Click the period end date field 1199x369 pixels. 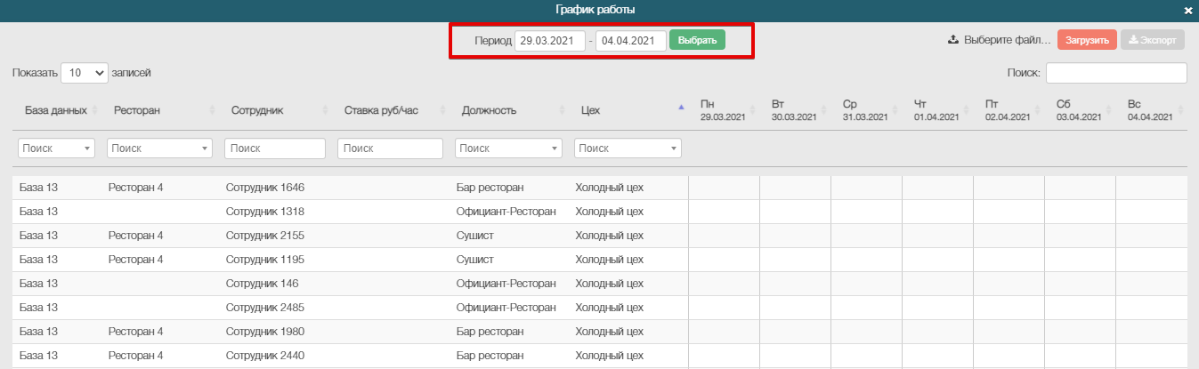630,40
